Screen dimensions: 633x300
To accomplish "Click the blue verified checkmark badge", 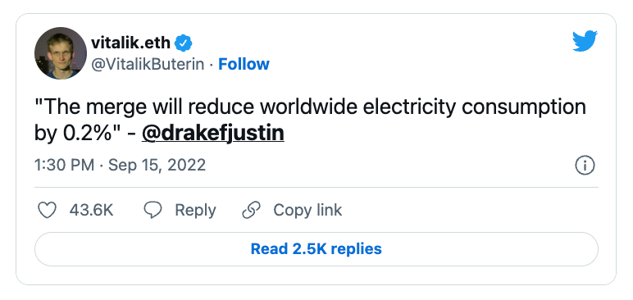I will click(x=184, y=43).
